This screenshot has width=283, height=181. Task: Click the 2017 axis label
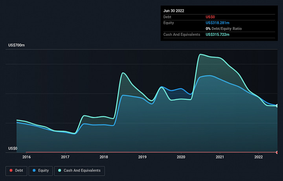[65, 157]
